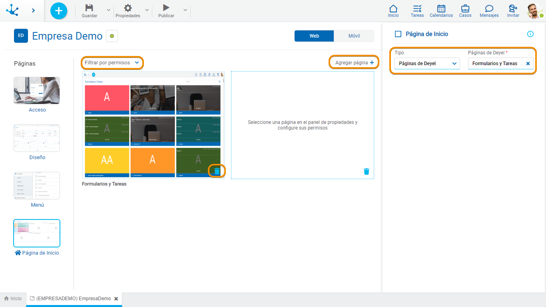Screen dimensions: 546x307
Task: Click Agregar página button
Action: point(354,63)
